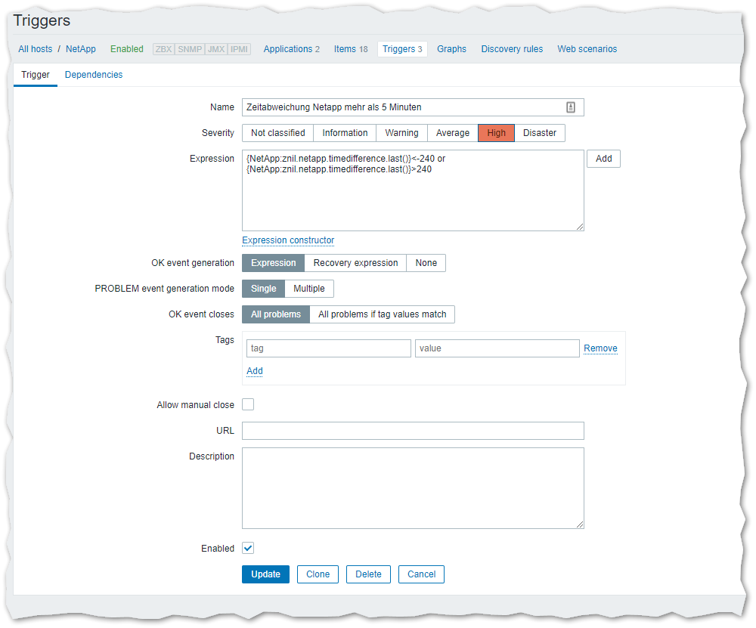Click the JMX availability indicator

click(x=215, y=49)
